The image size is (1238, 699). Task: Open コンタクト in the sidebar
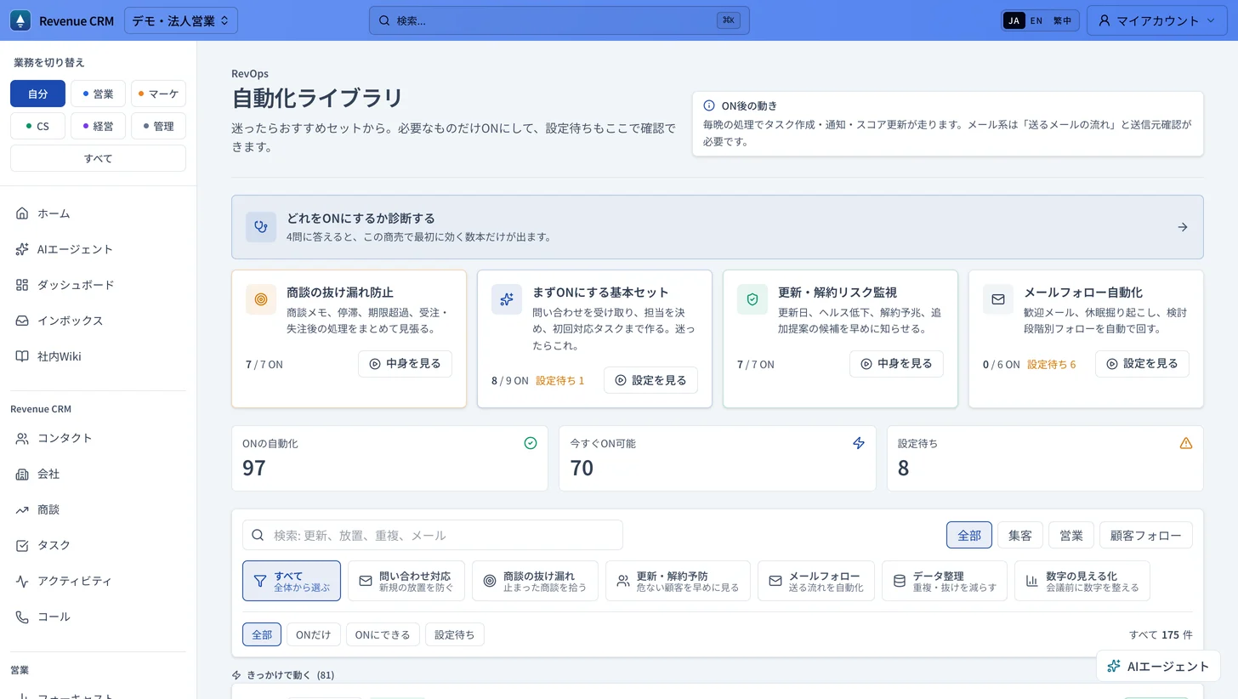pos(98,438)
